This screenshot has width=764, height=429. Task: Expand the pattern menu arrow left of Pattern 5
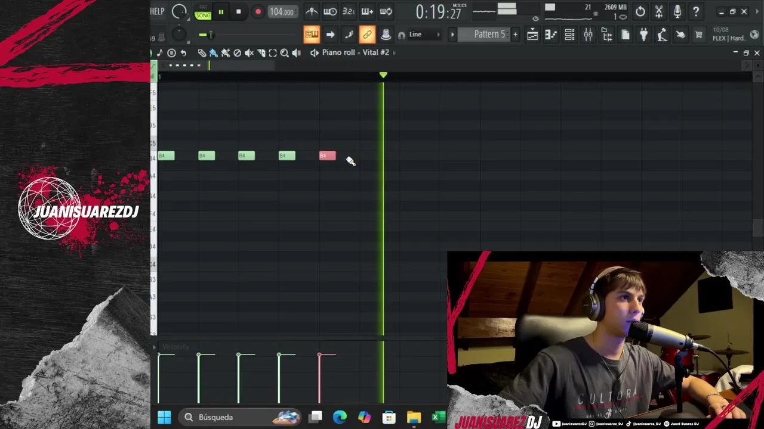(x=452, y=35)
